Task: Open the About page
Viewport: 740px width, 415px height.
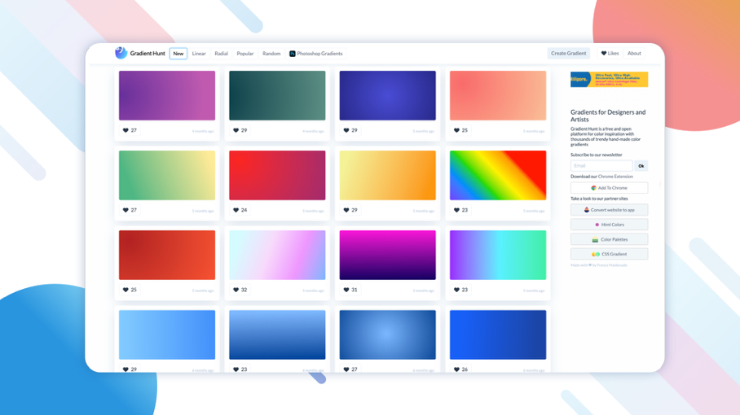Action: (634, 53)
